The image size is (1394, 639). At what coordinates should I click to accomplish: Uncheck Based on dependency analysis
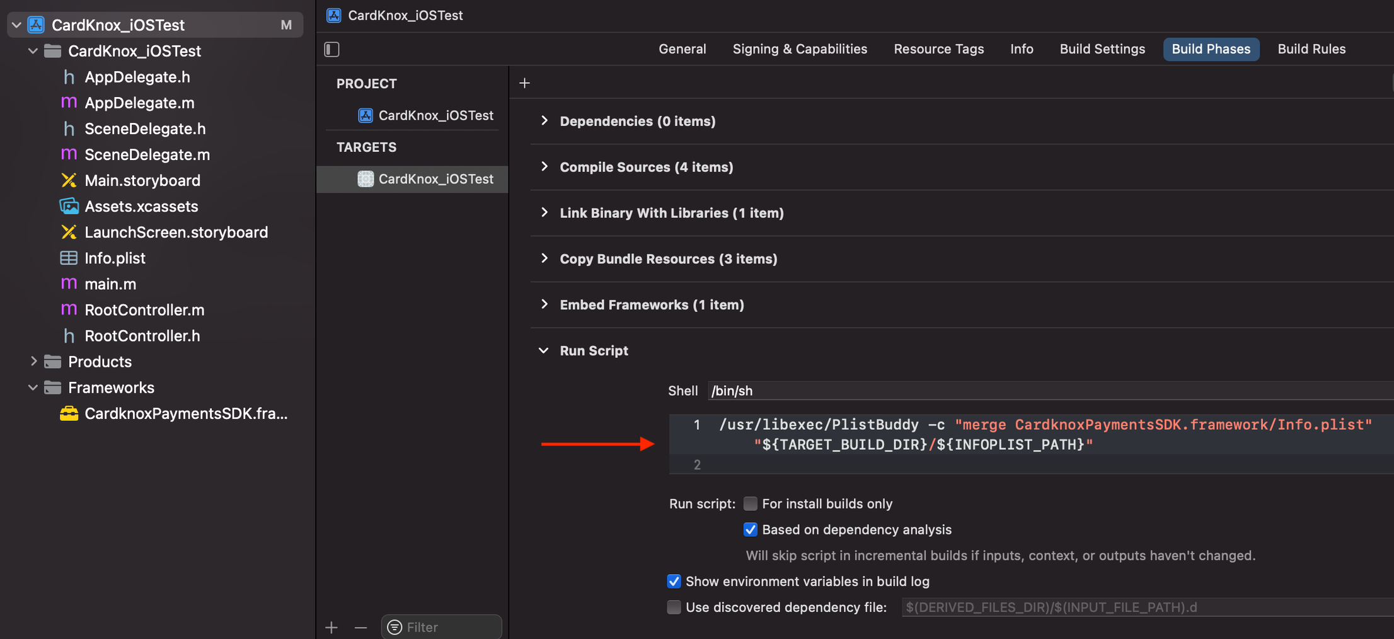(x=750, y=529)
